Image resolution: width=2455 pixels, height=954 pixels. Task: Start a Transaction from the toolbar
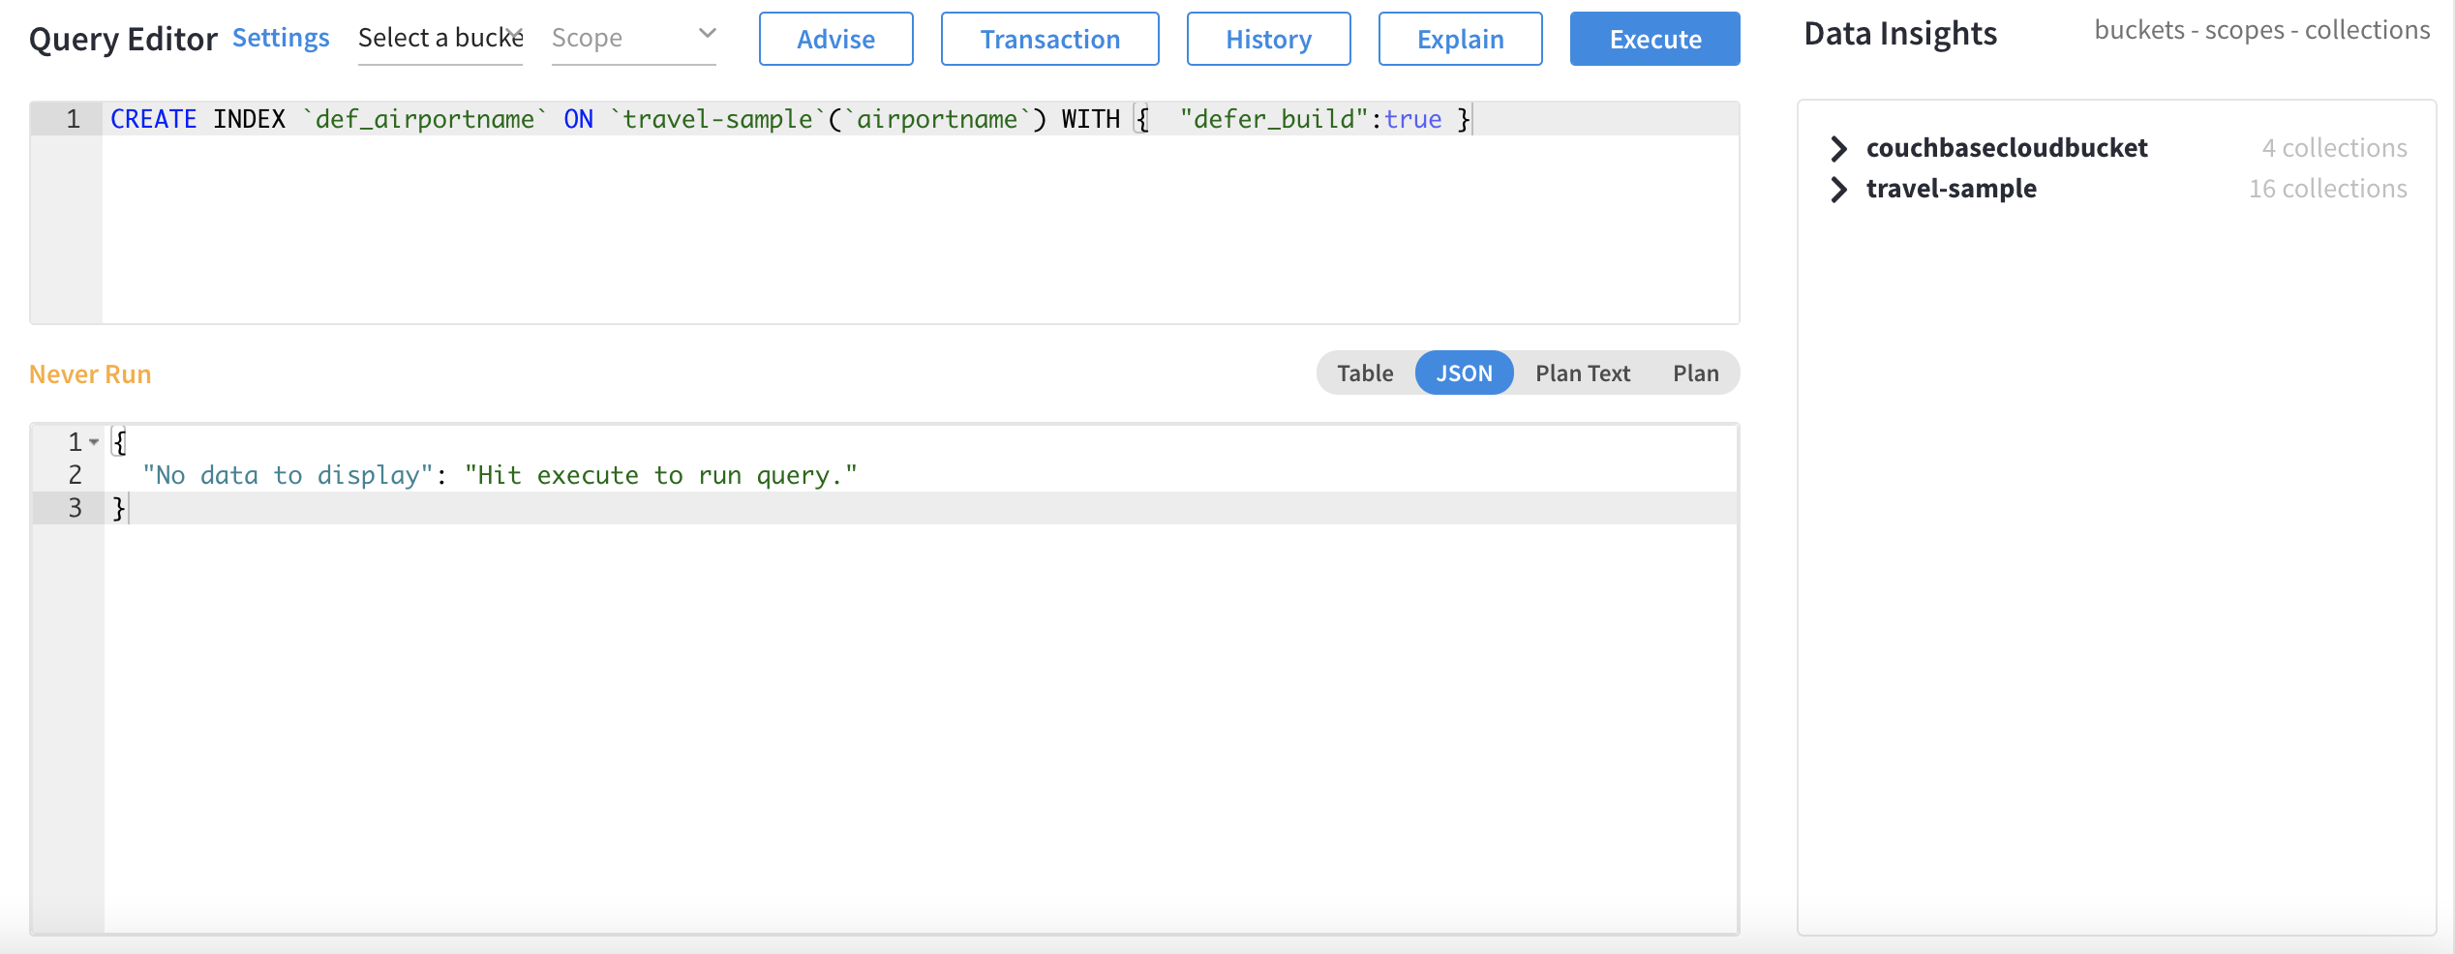pyautogui.click(x=1049, y=39)
